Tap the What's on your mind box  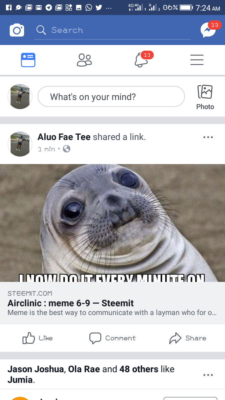111,97
